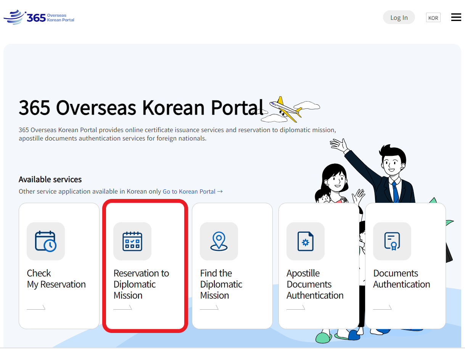Click the Apostille document gear icon
465x349 pixels.
[306, 241]
